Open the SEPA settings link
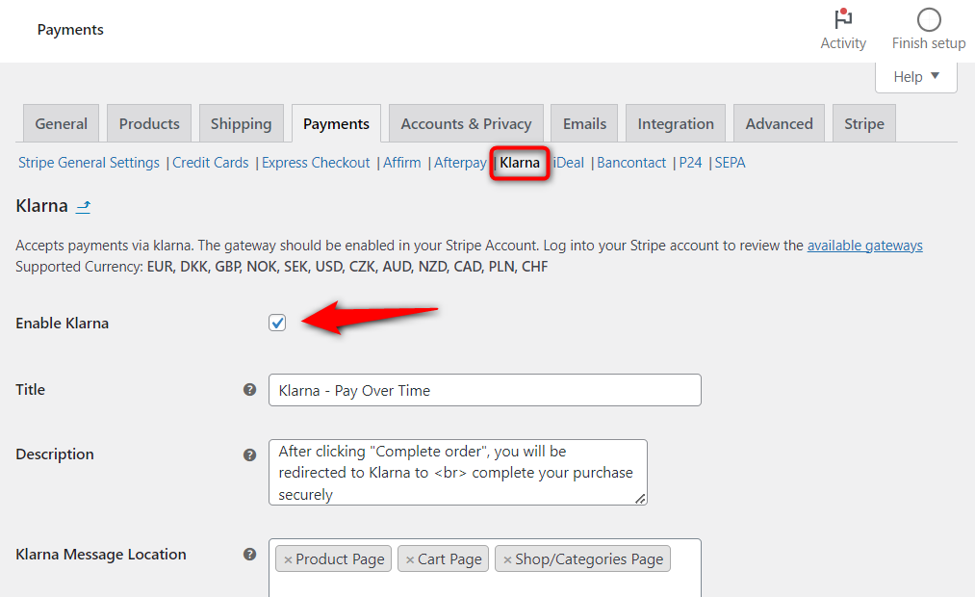 coord(730,163)
